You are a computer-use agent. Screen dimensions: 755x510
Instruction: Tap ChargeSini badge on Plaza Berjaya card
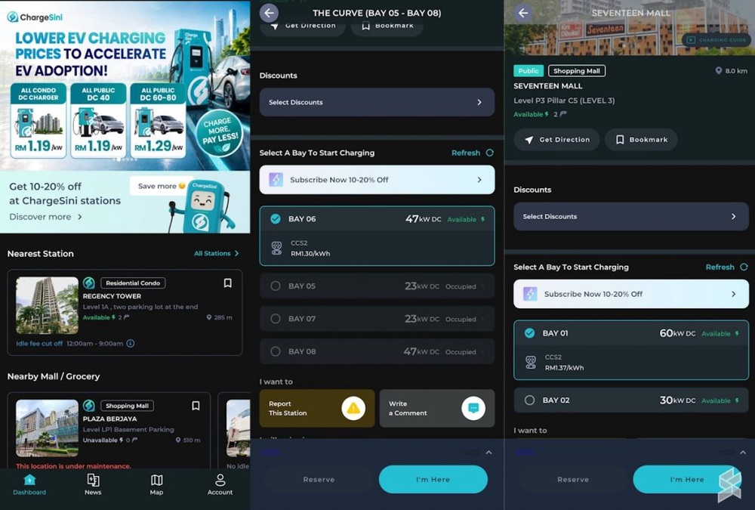[x=88, y=406]
